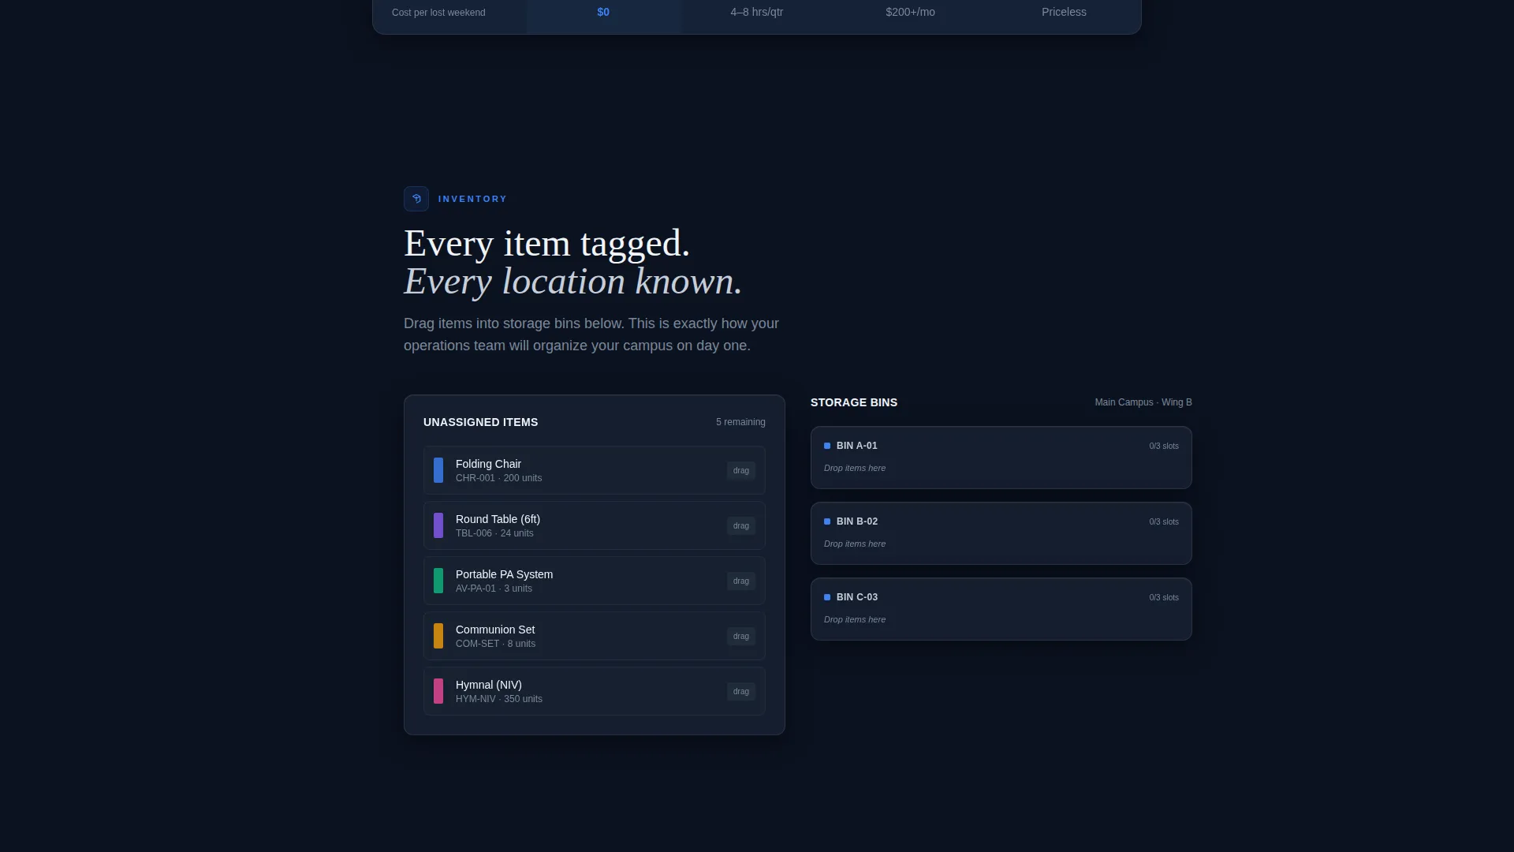Click the 'INVENTORY' section label
This screenshot has height=852, width=1514.
(472, 199)
